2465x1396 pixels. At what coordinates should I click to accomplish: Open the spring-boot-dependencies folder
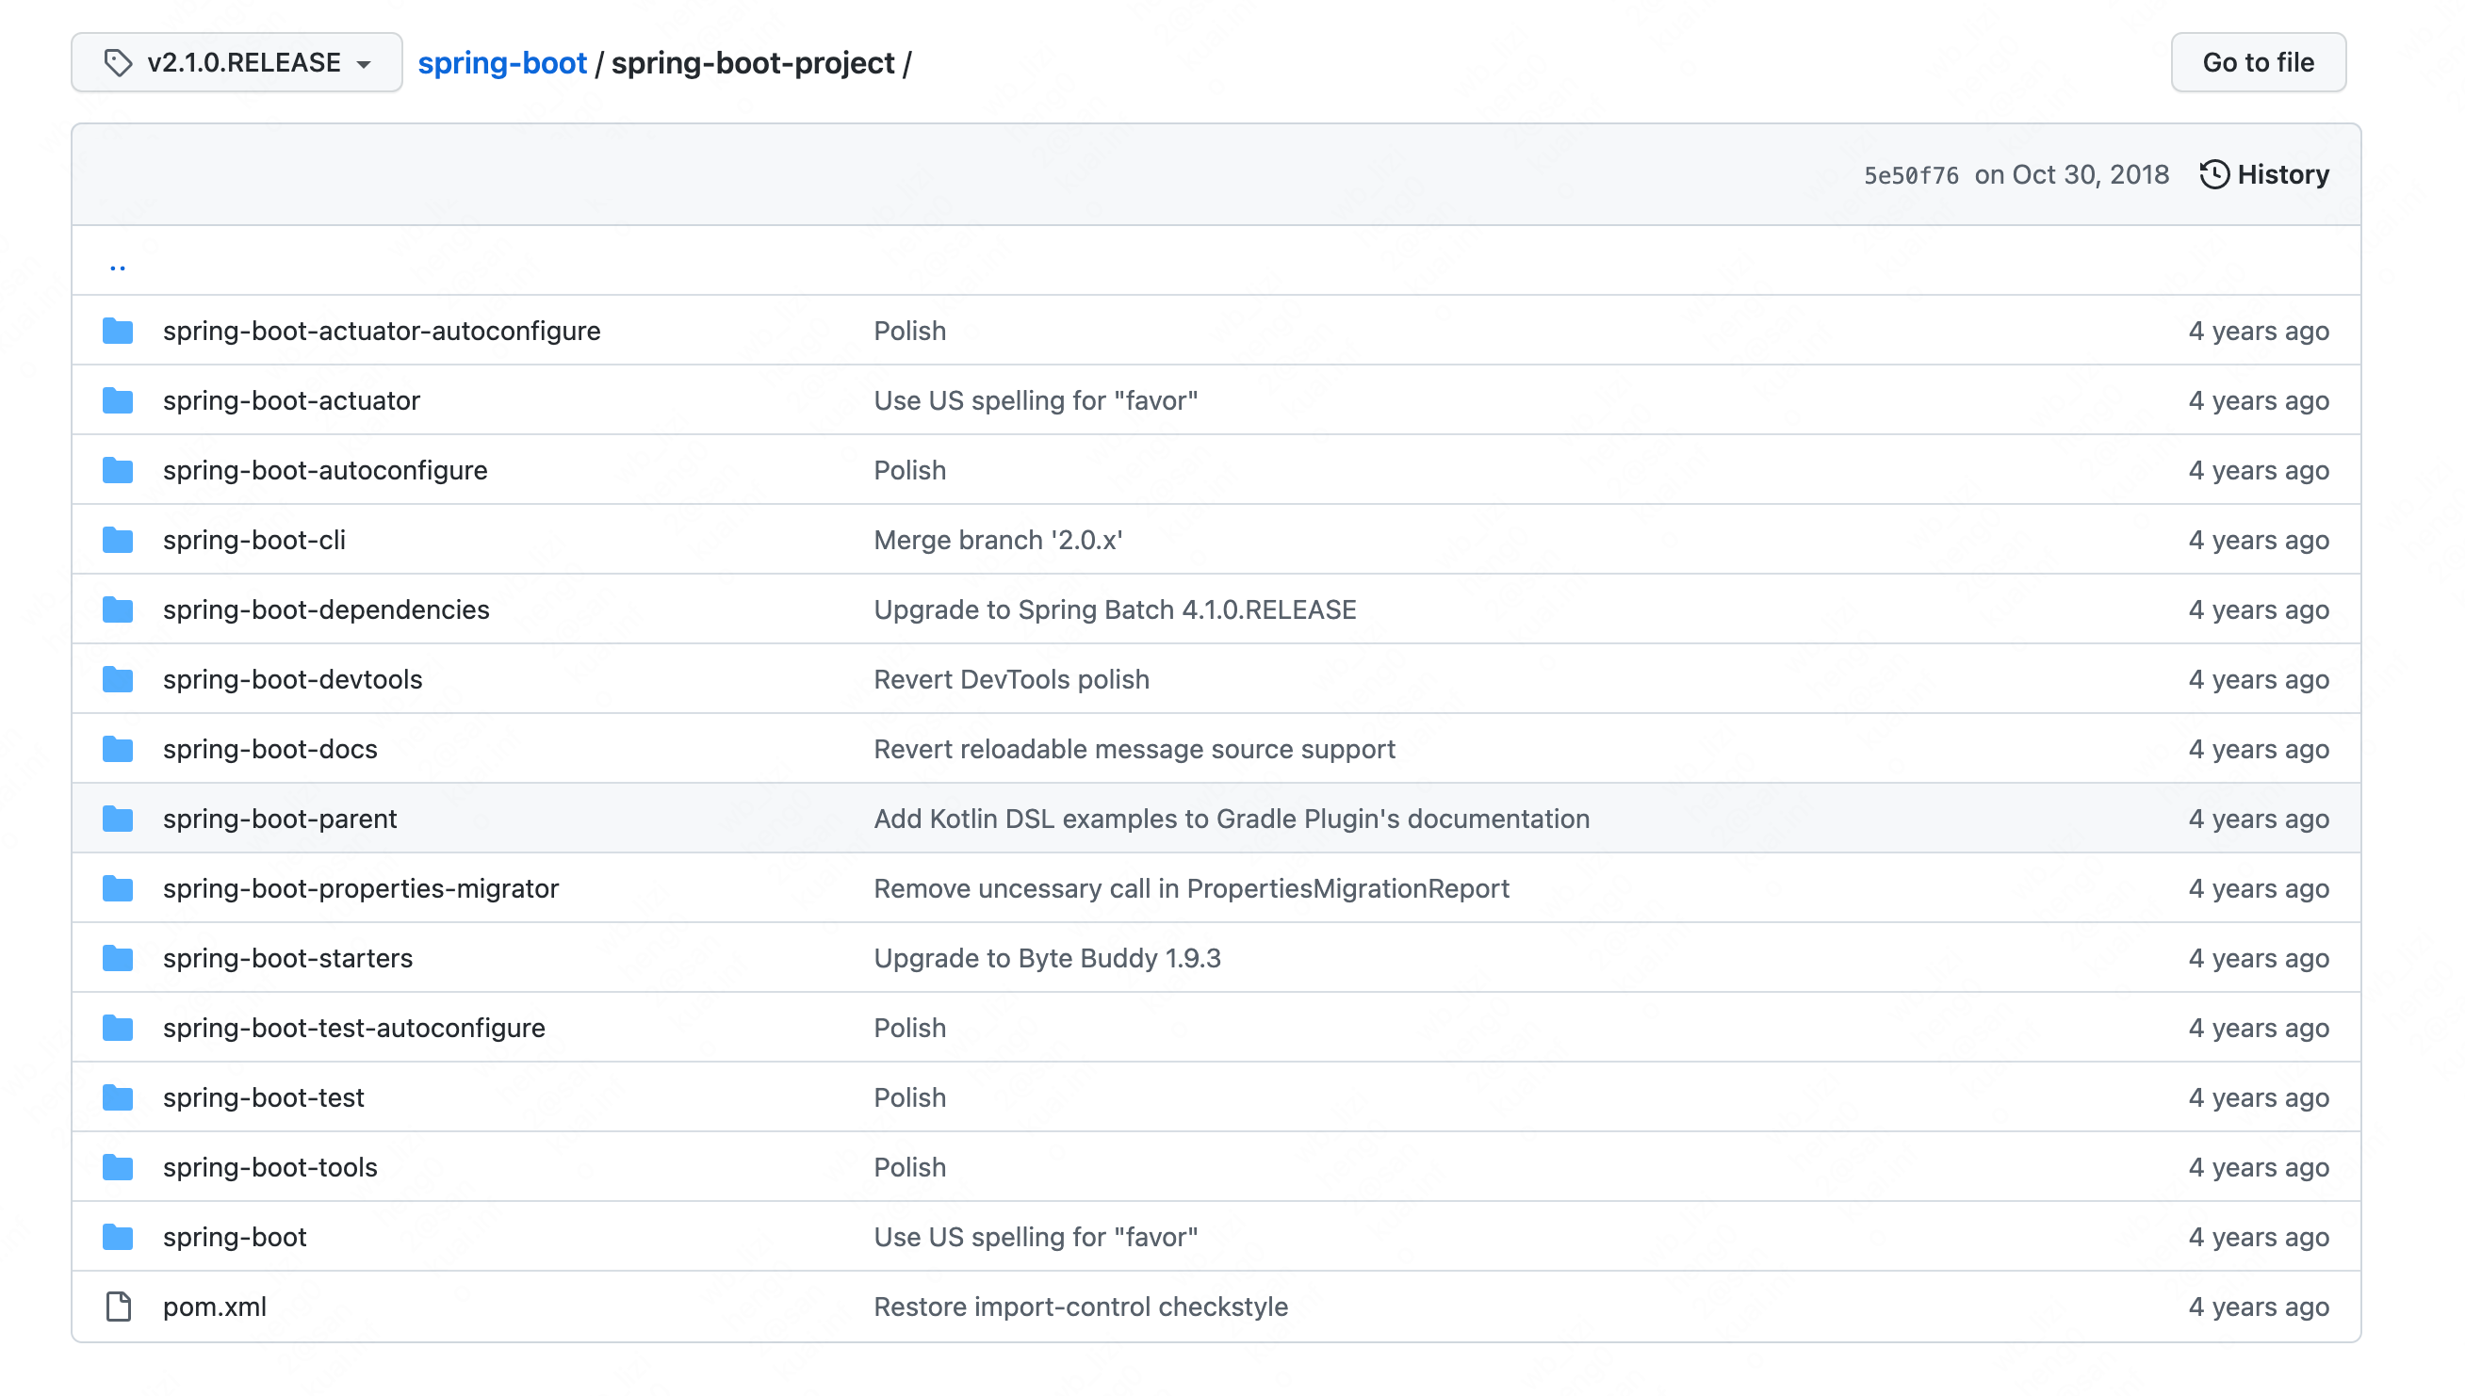point(326,609)
